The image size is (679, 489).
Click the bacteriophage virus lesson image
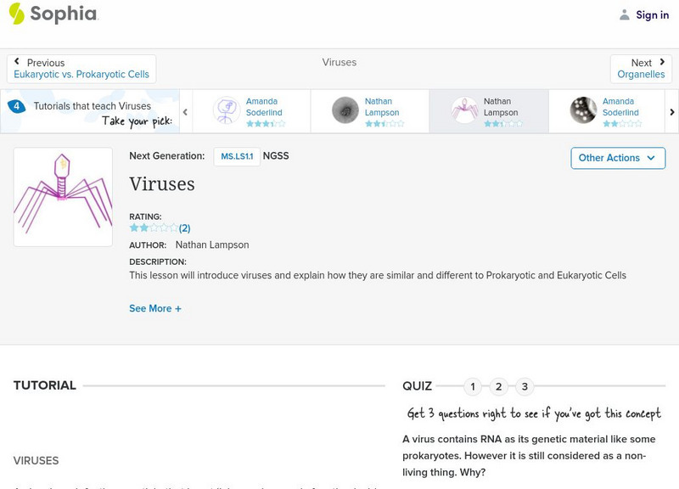[x=63, y=197]
